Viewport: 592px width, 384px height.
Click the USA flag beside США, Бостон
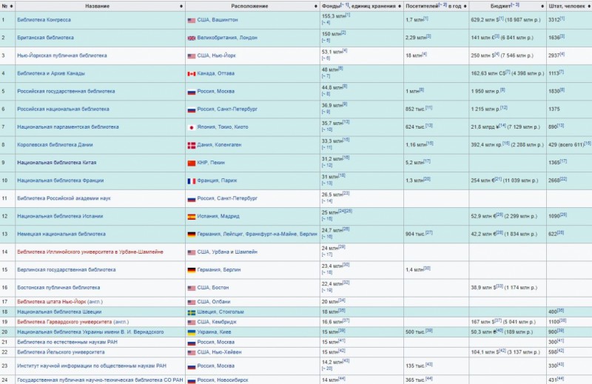[192, 288]
